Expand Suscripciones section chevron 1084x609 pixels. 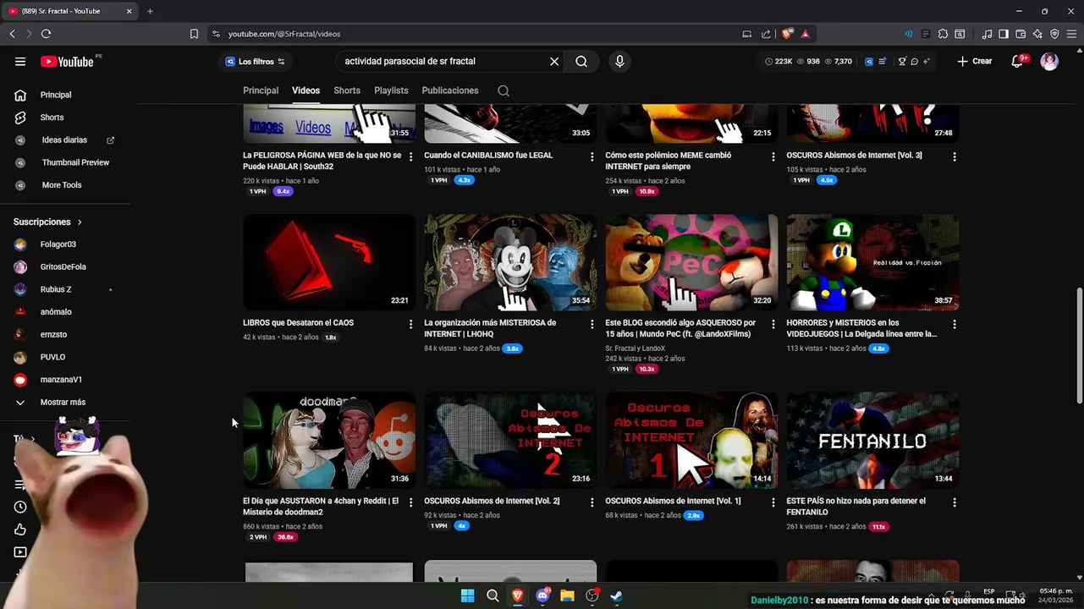click(80, 222)
